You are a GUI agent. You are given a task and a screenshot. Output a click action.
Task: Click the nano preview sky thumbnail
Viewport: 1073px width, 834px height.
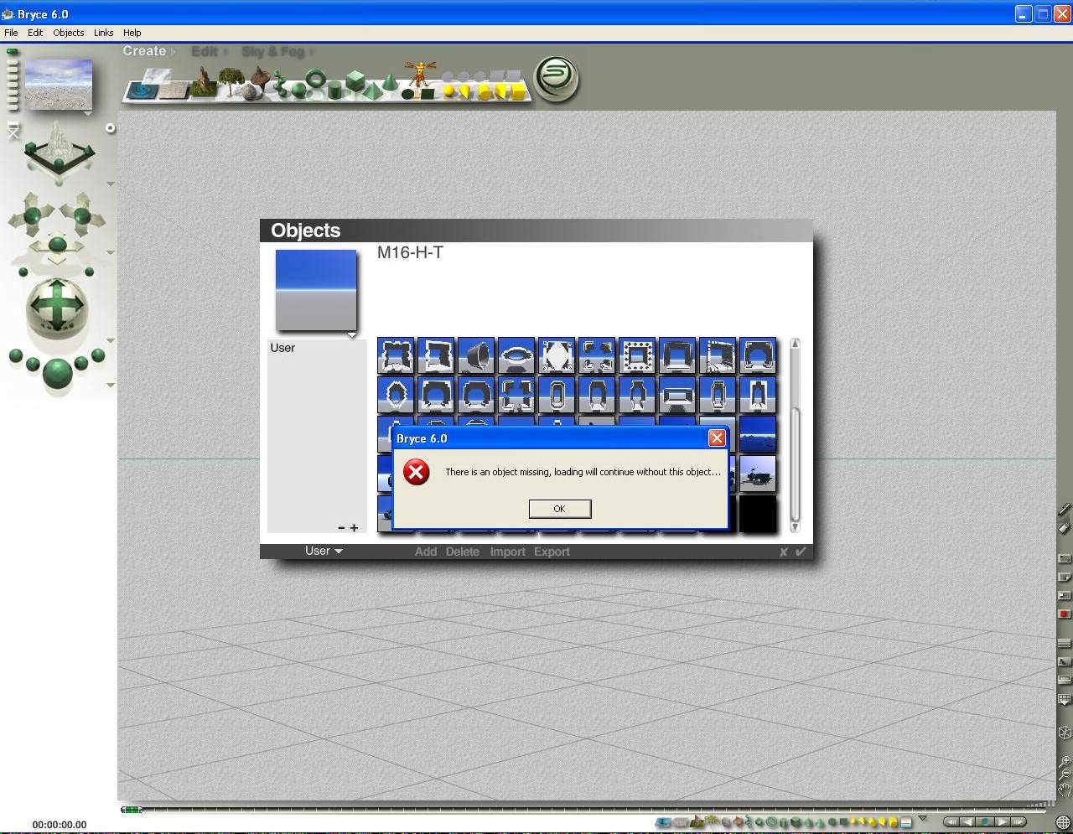click(59, 85)
